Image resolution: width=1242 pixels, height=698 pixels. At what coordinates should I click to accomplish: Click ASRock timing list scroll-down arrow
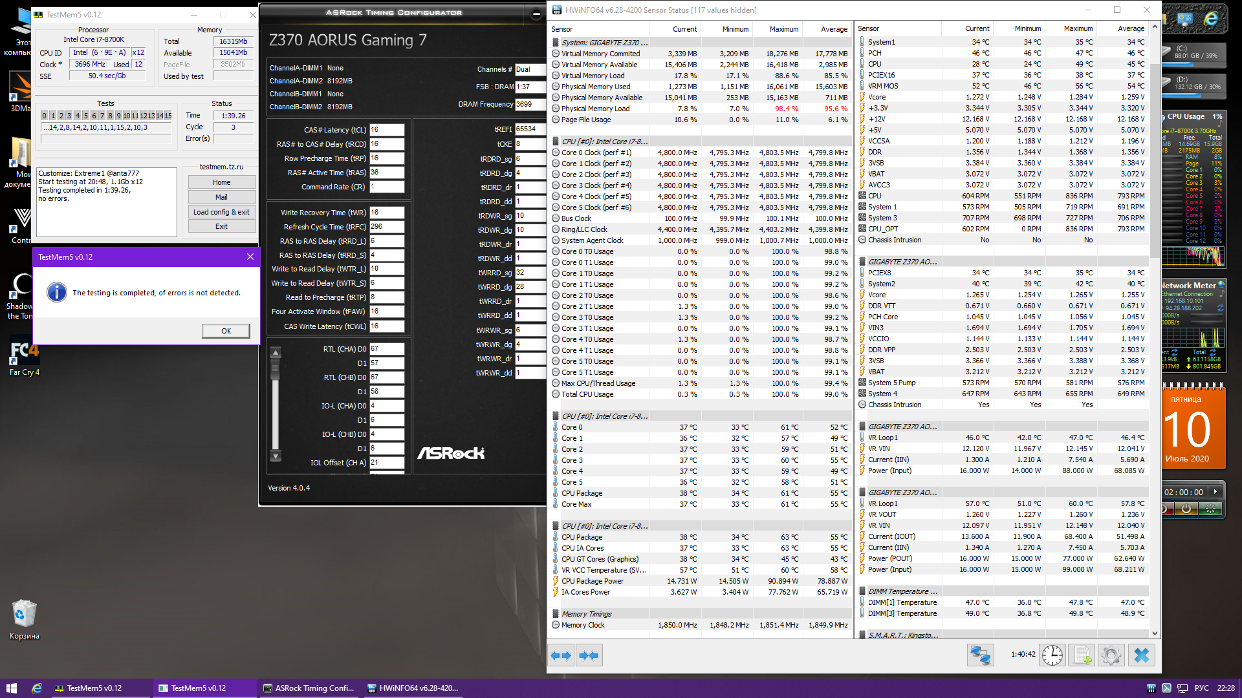(x=276, y=456)
